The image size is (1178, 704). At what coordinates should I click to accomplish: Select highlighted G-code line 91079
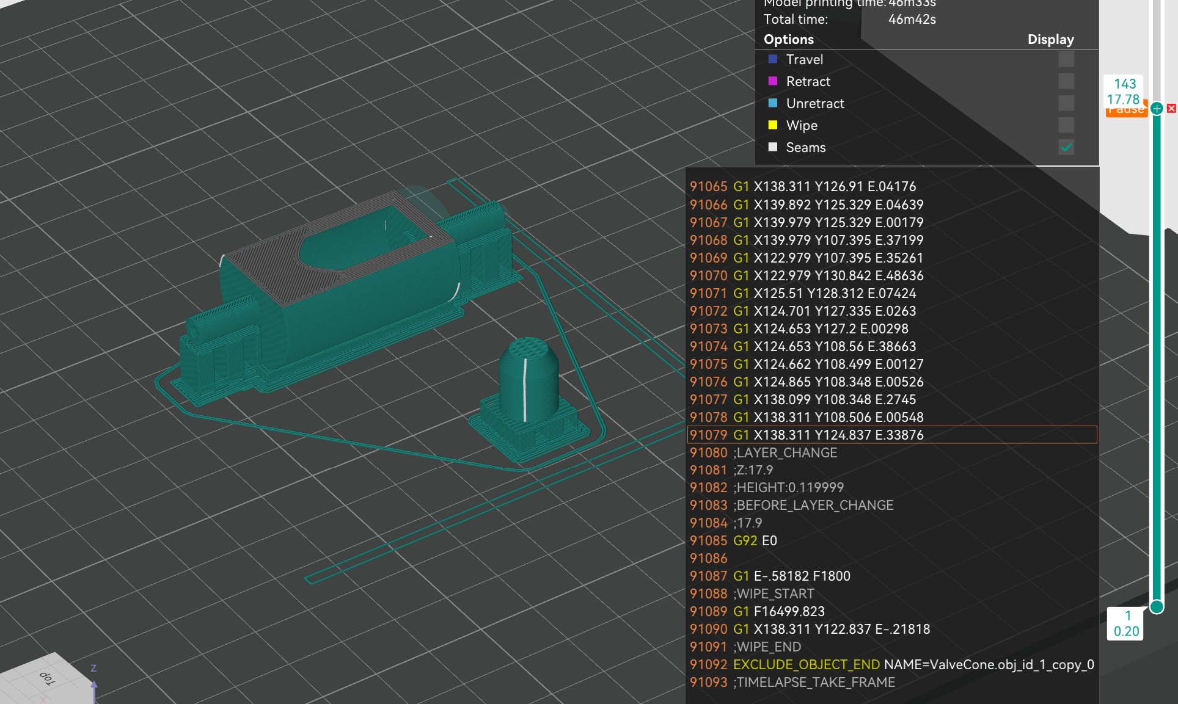coord(892,435)
